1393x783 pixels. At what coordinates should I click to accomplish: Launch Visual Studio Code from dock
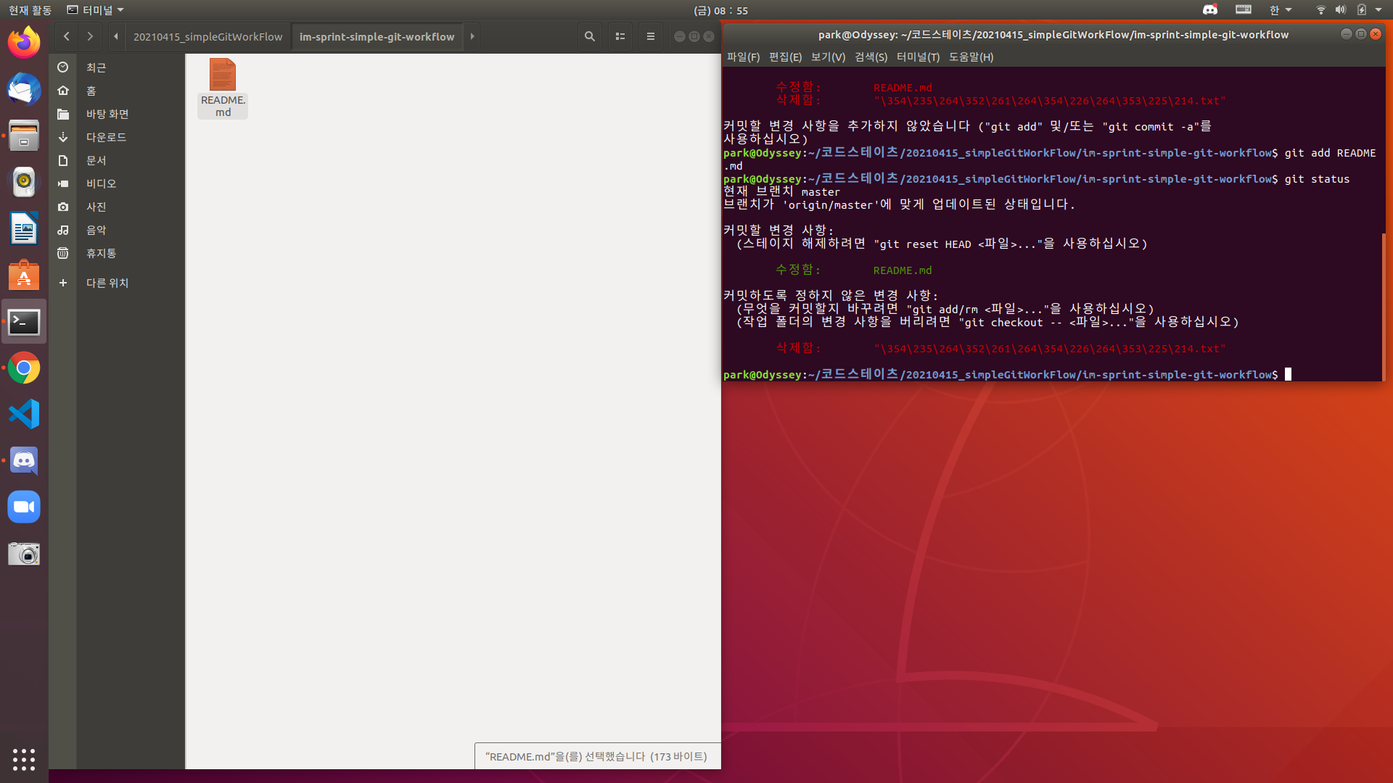tap(24, 415)
